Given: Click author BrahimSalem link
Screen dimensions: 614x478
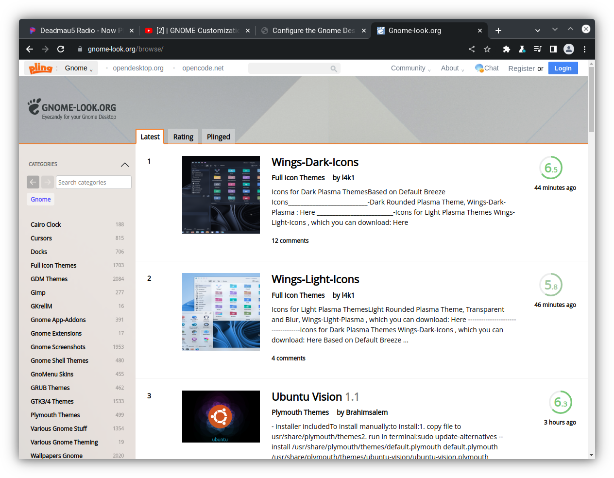Looking at the screenshot, I should 367,412.
